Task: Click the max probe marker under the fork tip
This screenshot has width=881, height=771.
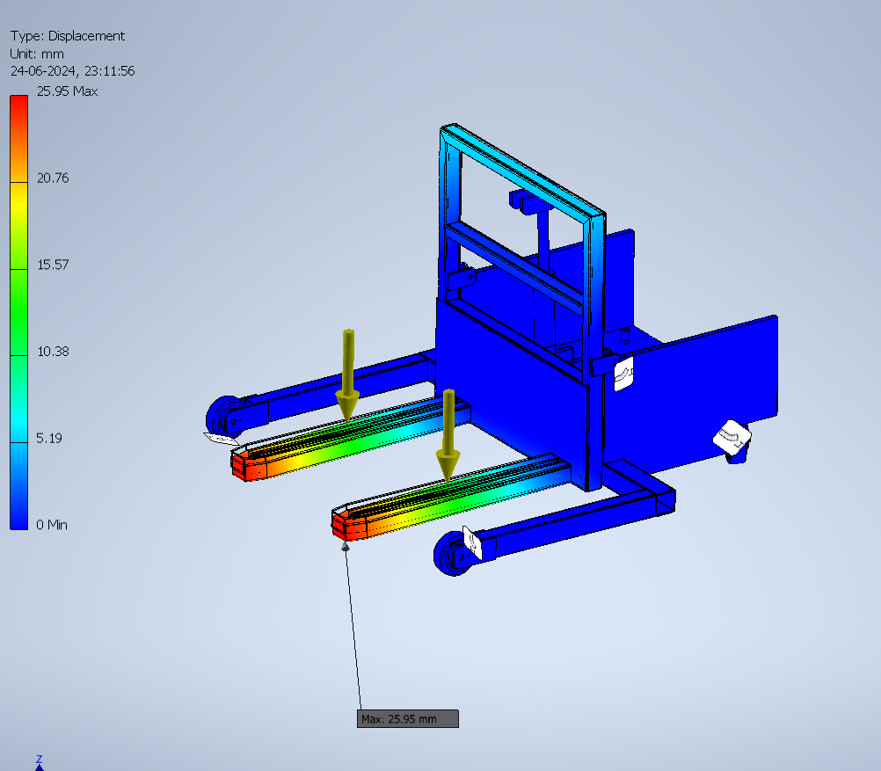Action: 346,546
